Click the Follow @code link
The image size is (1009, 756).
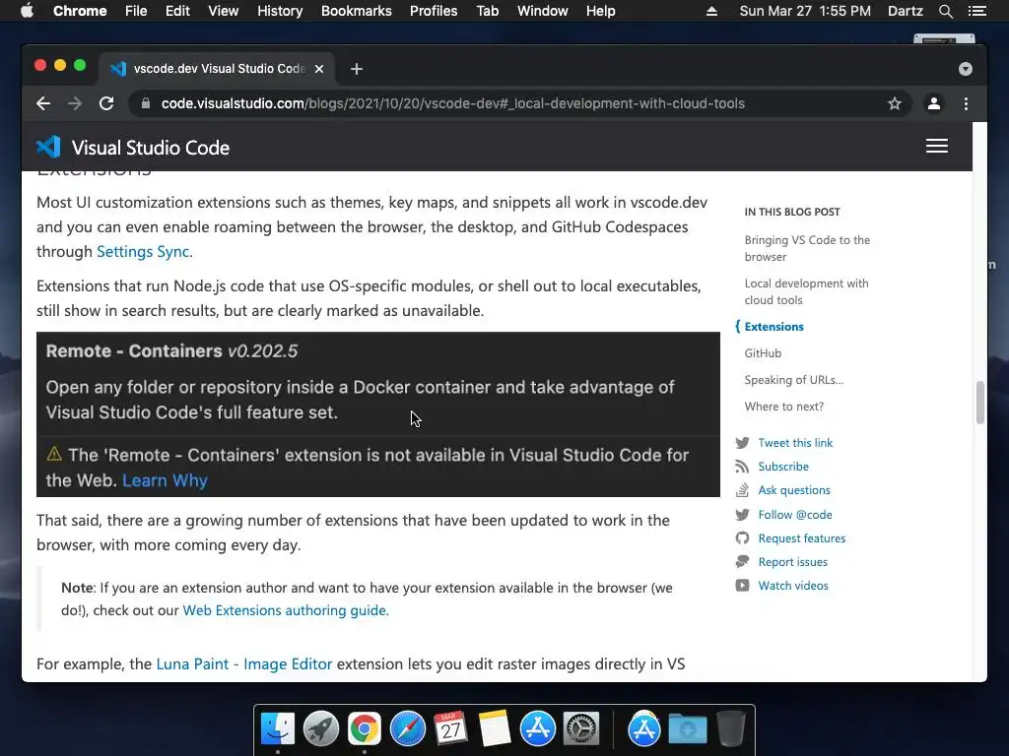click(795, 514)
